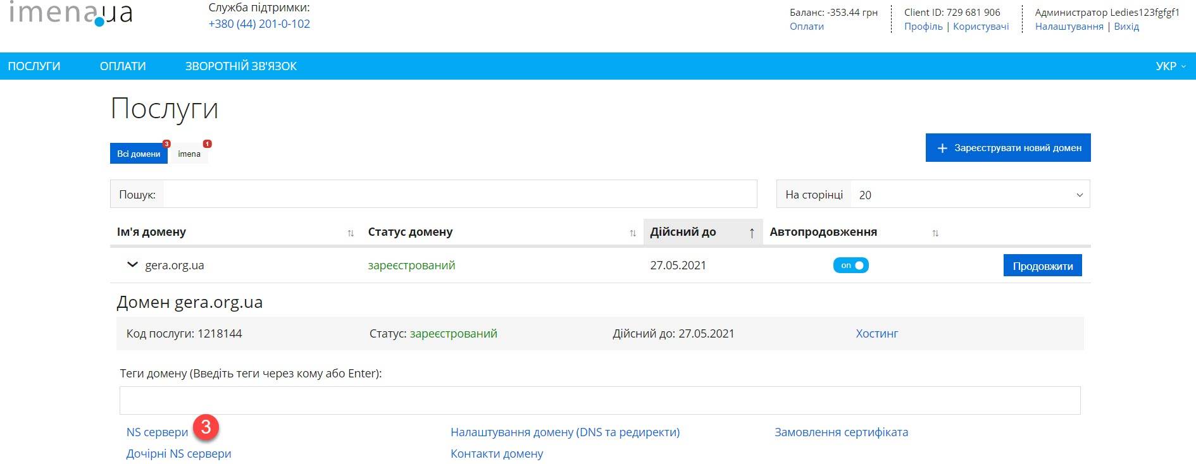
Task: Focus the domain tags input field
Action: click(600, 401)
